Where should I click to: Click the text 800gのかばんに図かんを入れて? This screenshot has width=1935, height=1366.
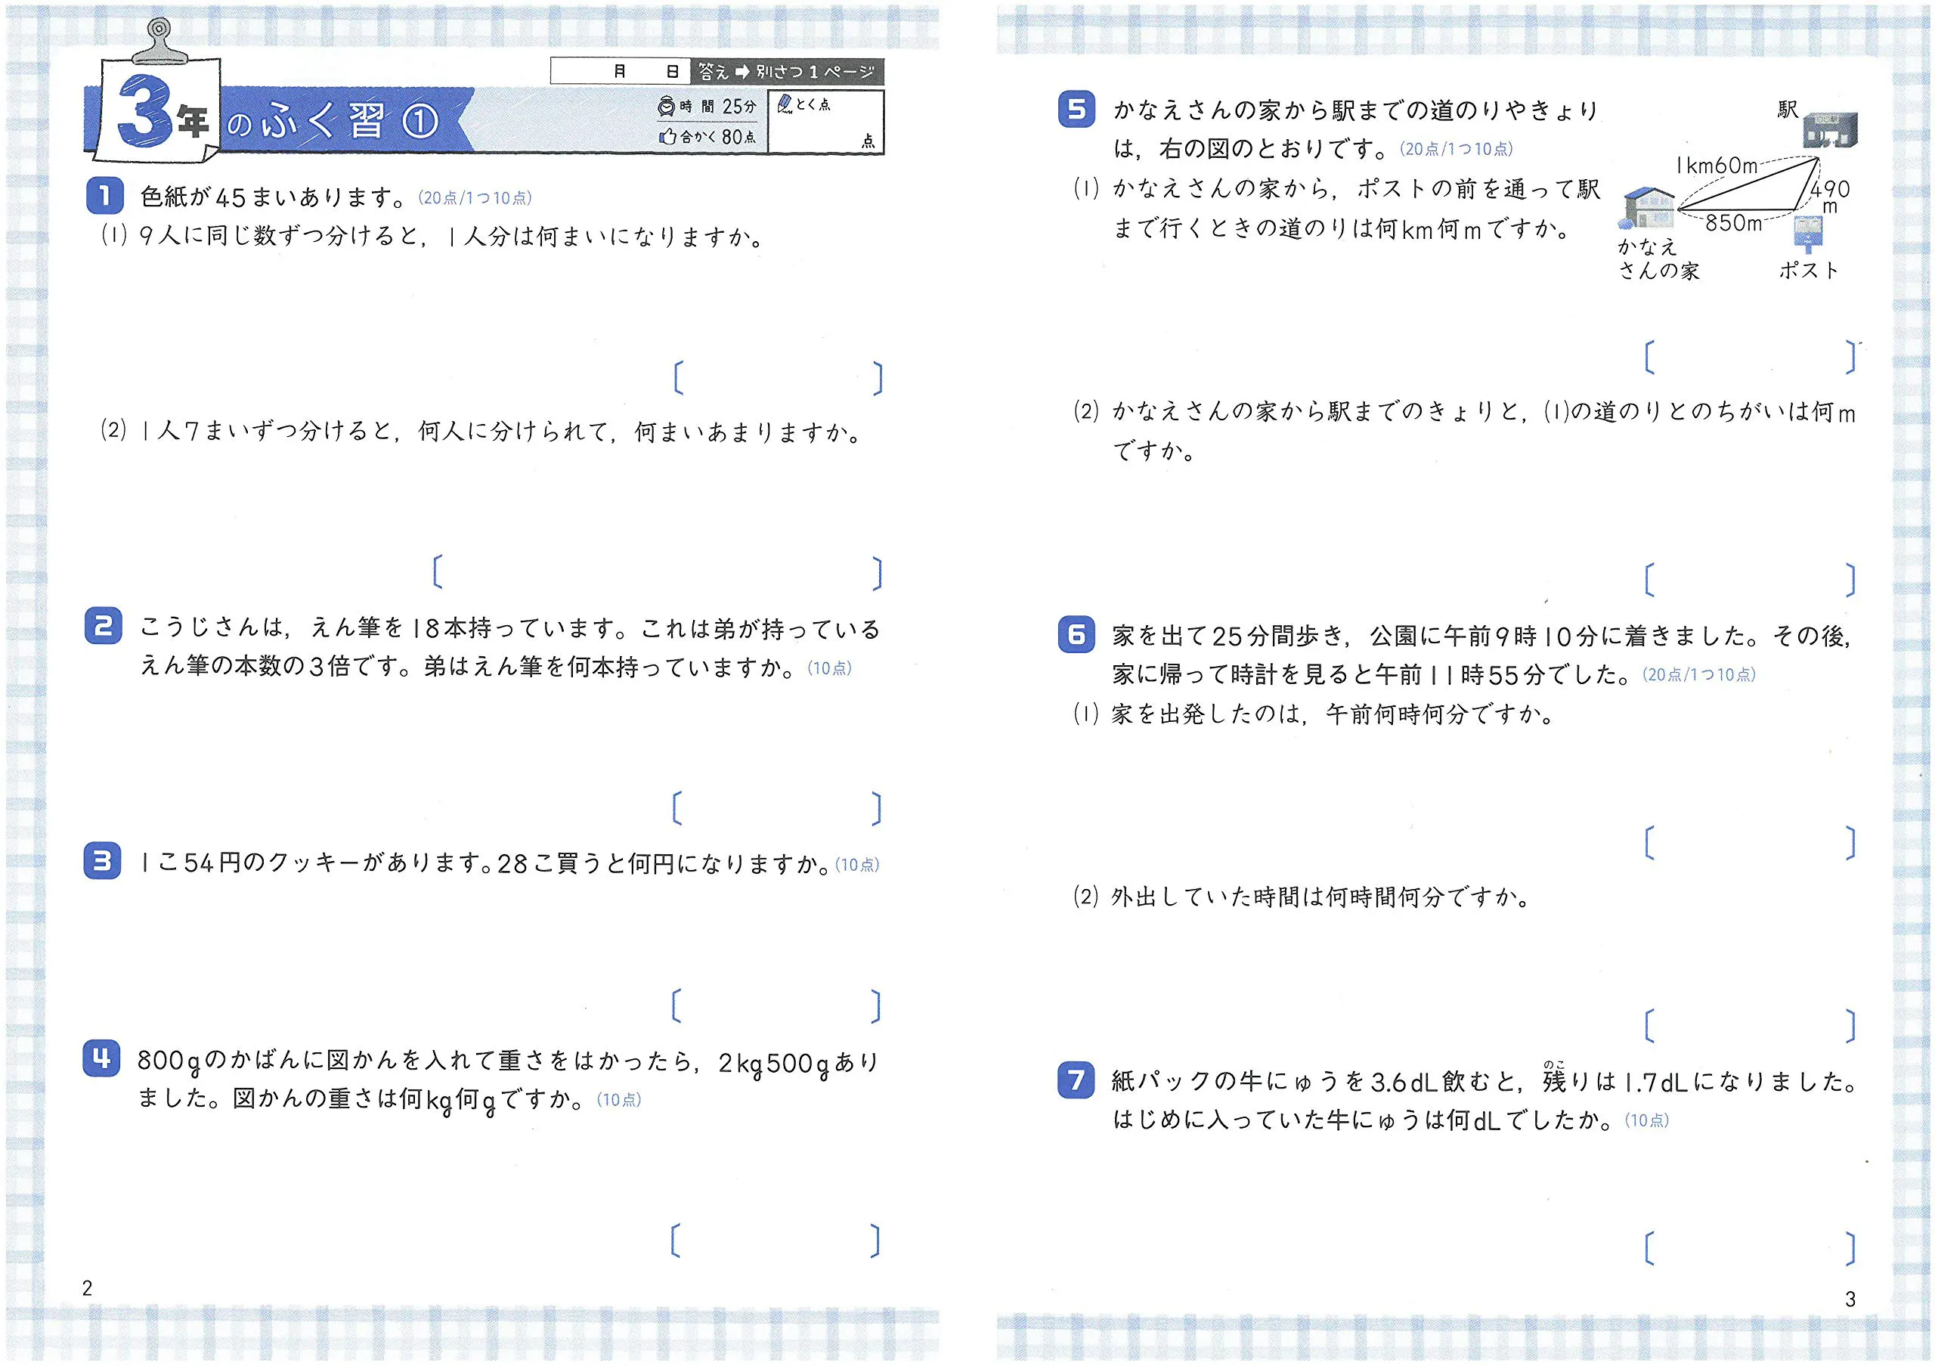pos(420,1061)
